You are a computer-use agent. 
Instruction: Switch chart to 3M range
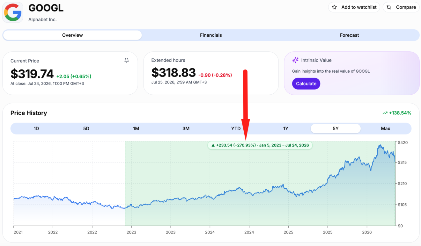[186, 128]
